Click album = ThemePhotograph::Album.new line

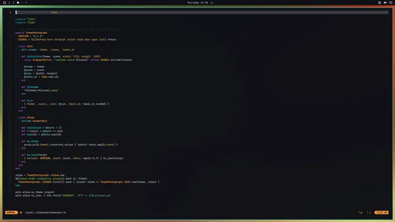[x=39, y=175]
